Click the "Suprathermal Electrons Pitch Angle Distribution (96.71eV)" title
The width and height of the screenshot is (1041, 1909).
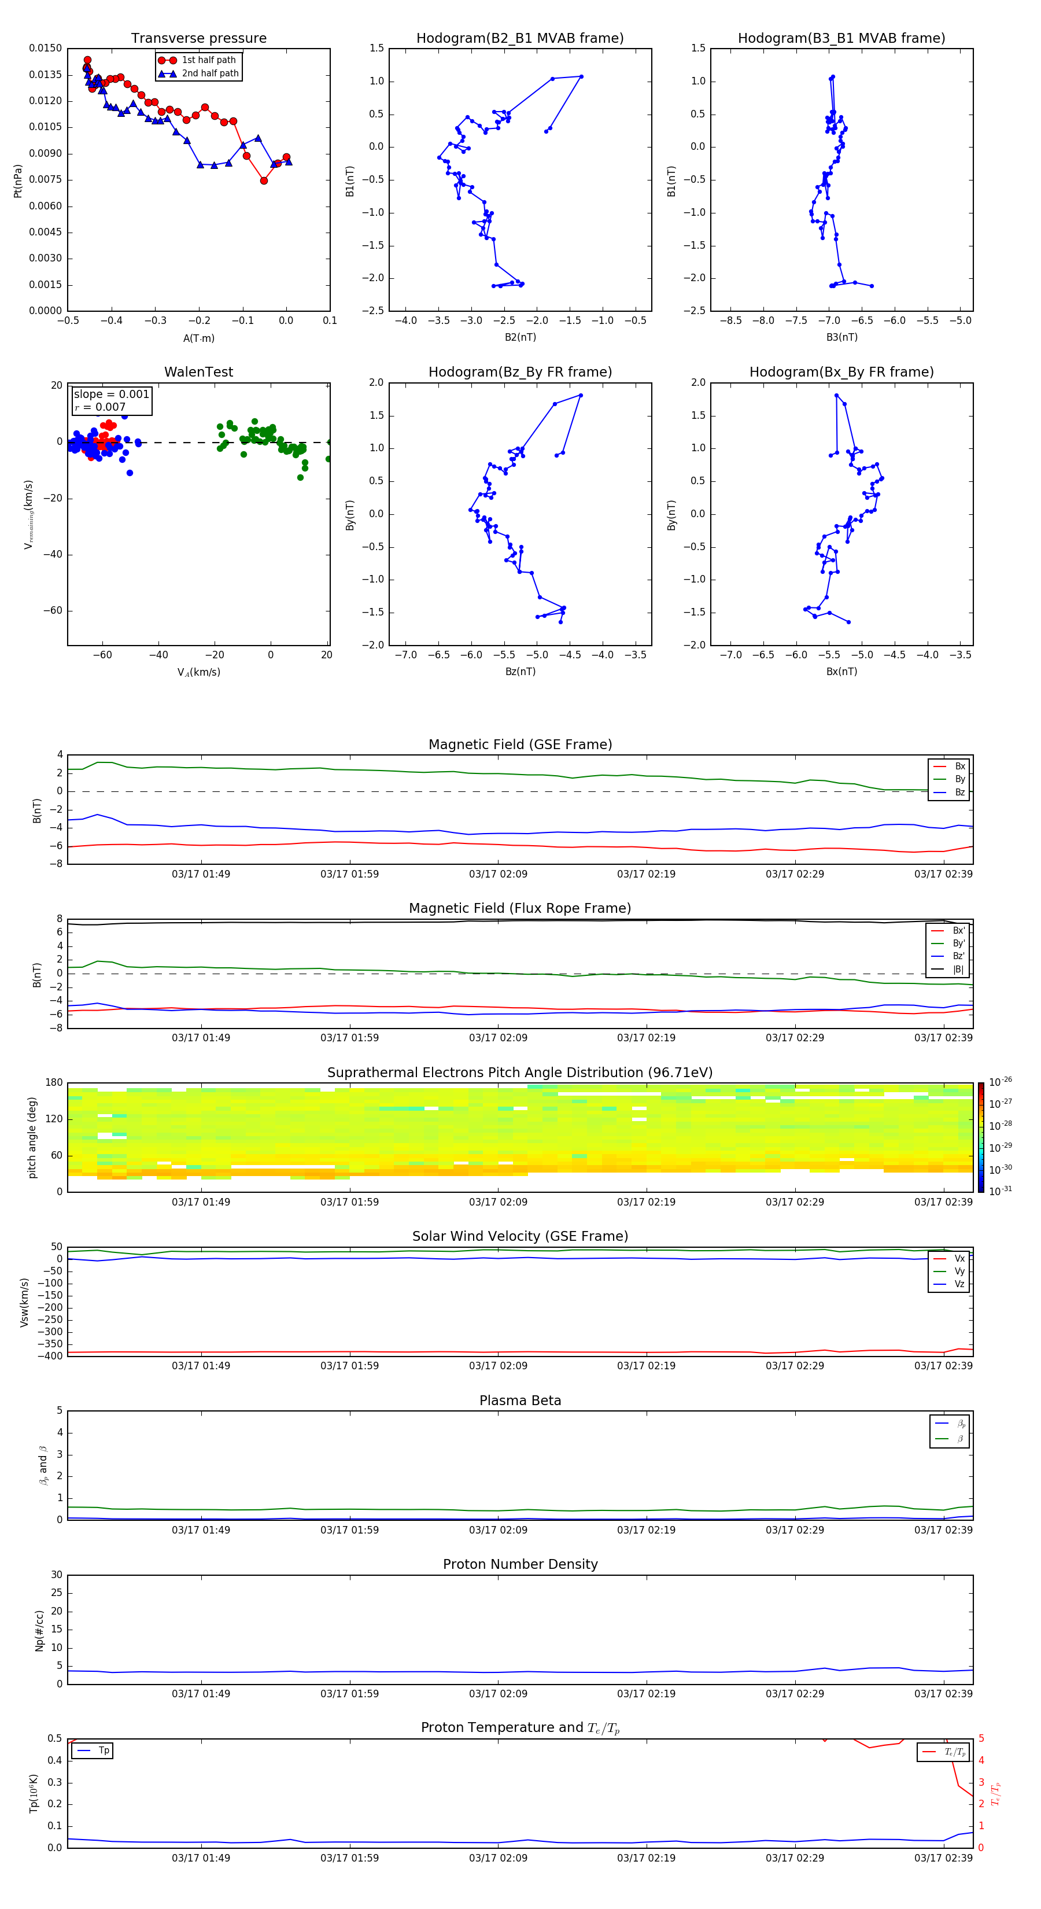pos(520,1073)
